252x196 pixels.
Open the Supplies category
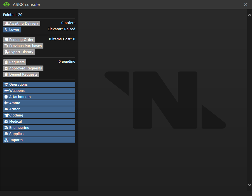(39, 134)
